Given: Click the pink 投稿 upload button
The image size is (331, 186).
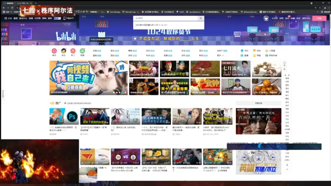Looking at the screenshot, I should pyautogui.click(x=319, y=18).
